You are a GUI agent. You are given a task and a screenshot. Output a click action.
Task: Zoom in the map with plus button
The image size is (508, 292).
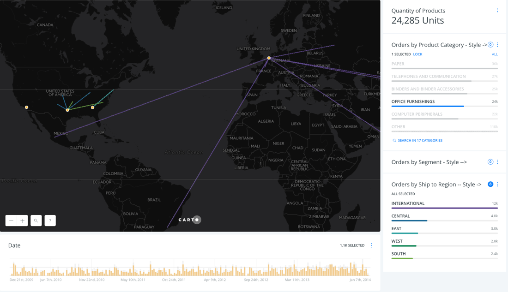click(23, 220)
